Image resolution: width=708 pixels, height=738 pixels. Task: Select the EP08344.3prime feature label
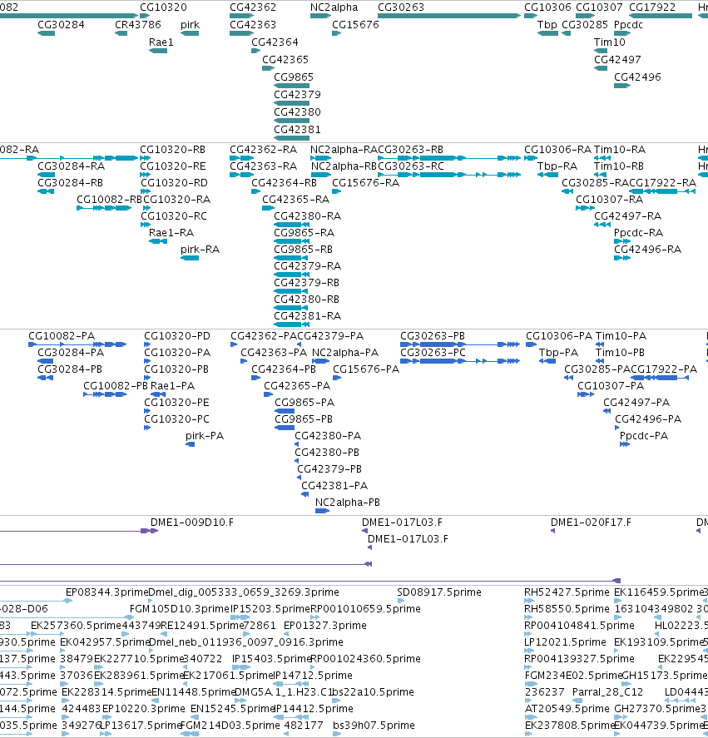pos(106,592)
